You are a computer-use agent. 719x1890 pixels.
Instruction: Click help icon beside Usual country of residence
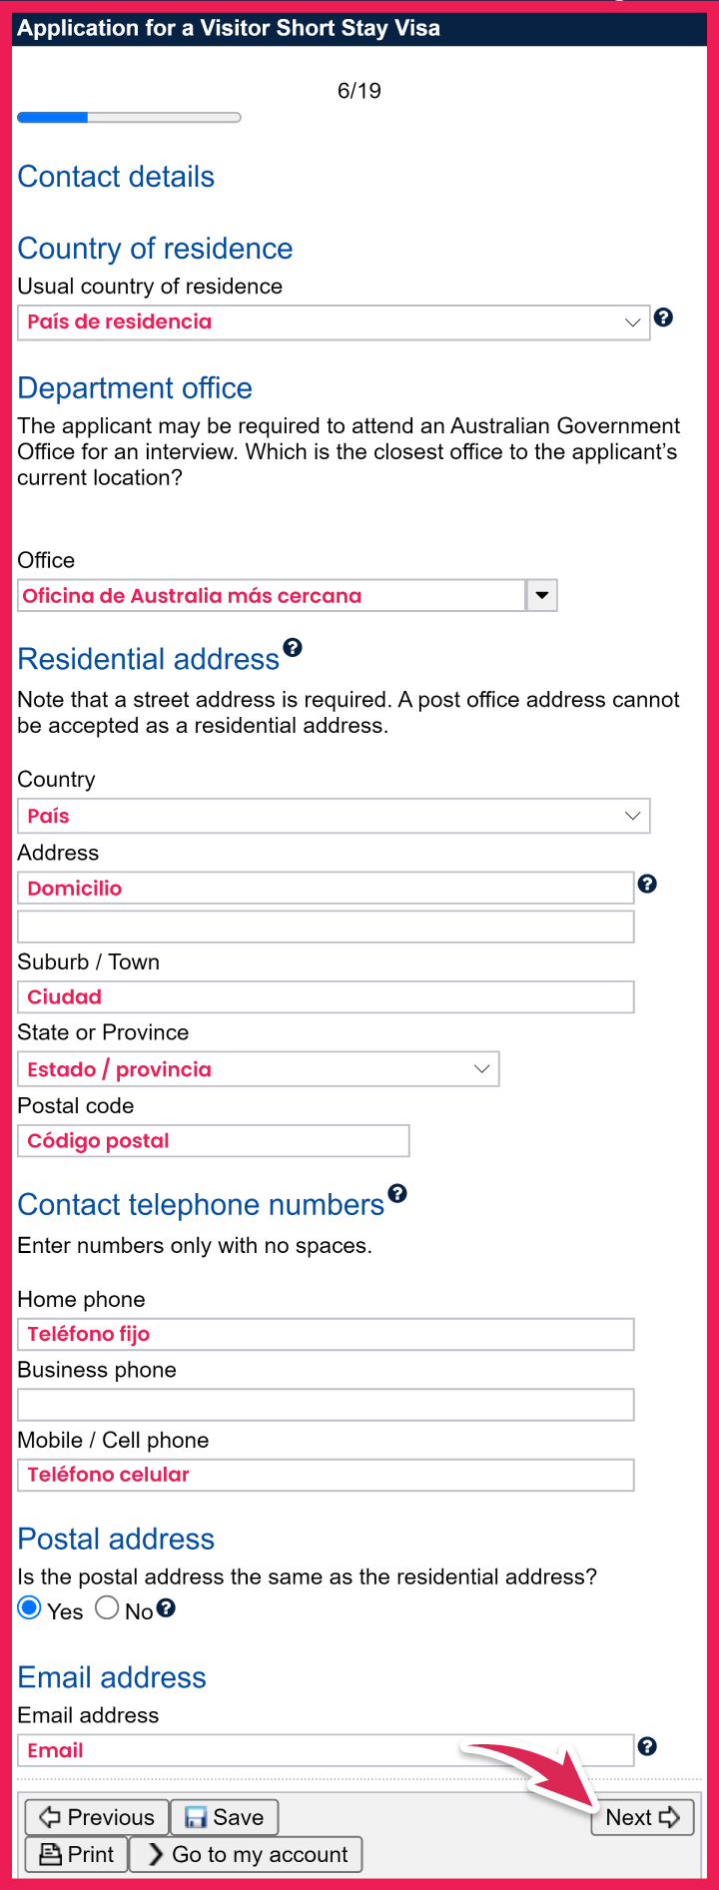663,317
